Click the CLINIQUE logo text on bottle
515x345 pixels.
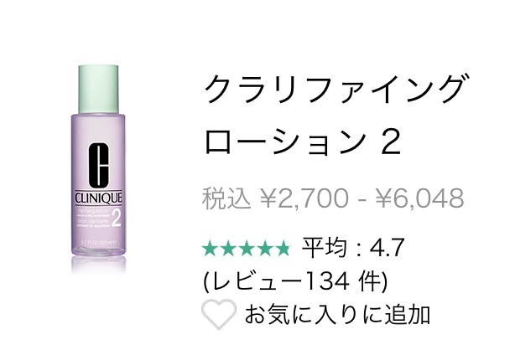98,198
